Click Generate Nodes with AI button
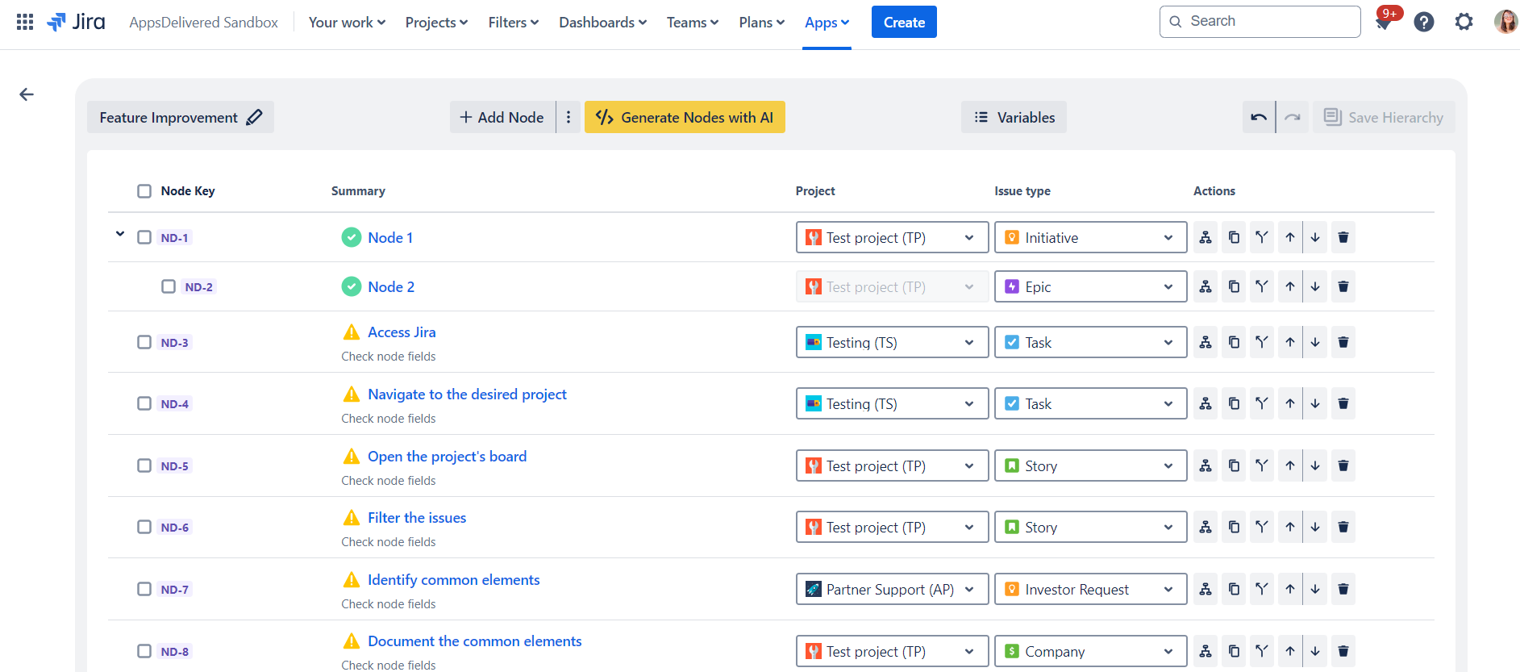 (685, 117)
